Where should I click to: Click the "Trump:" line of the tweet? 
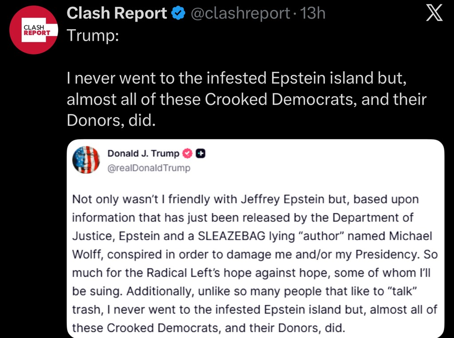[93, 35]
